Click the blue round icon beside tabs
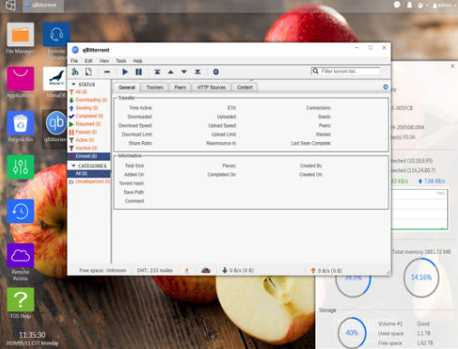 coord(386,87)
